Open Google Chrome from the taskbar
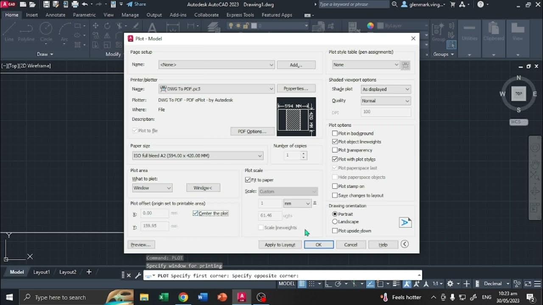543x305 pixels. (183, 297)
